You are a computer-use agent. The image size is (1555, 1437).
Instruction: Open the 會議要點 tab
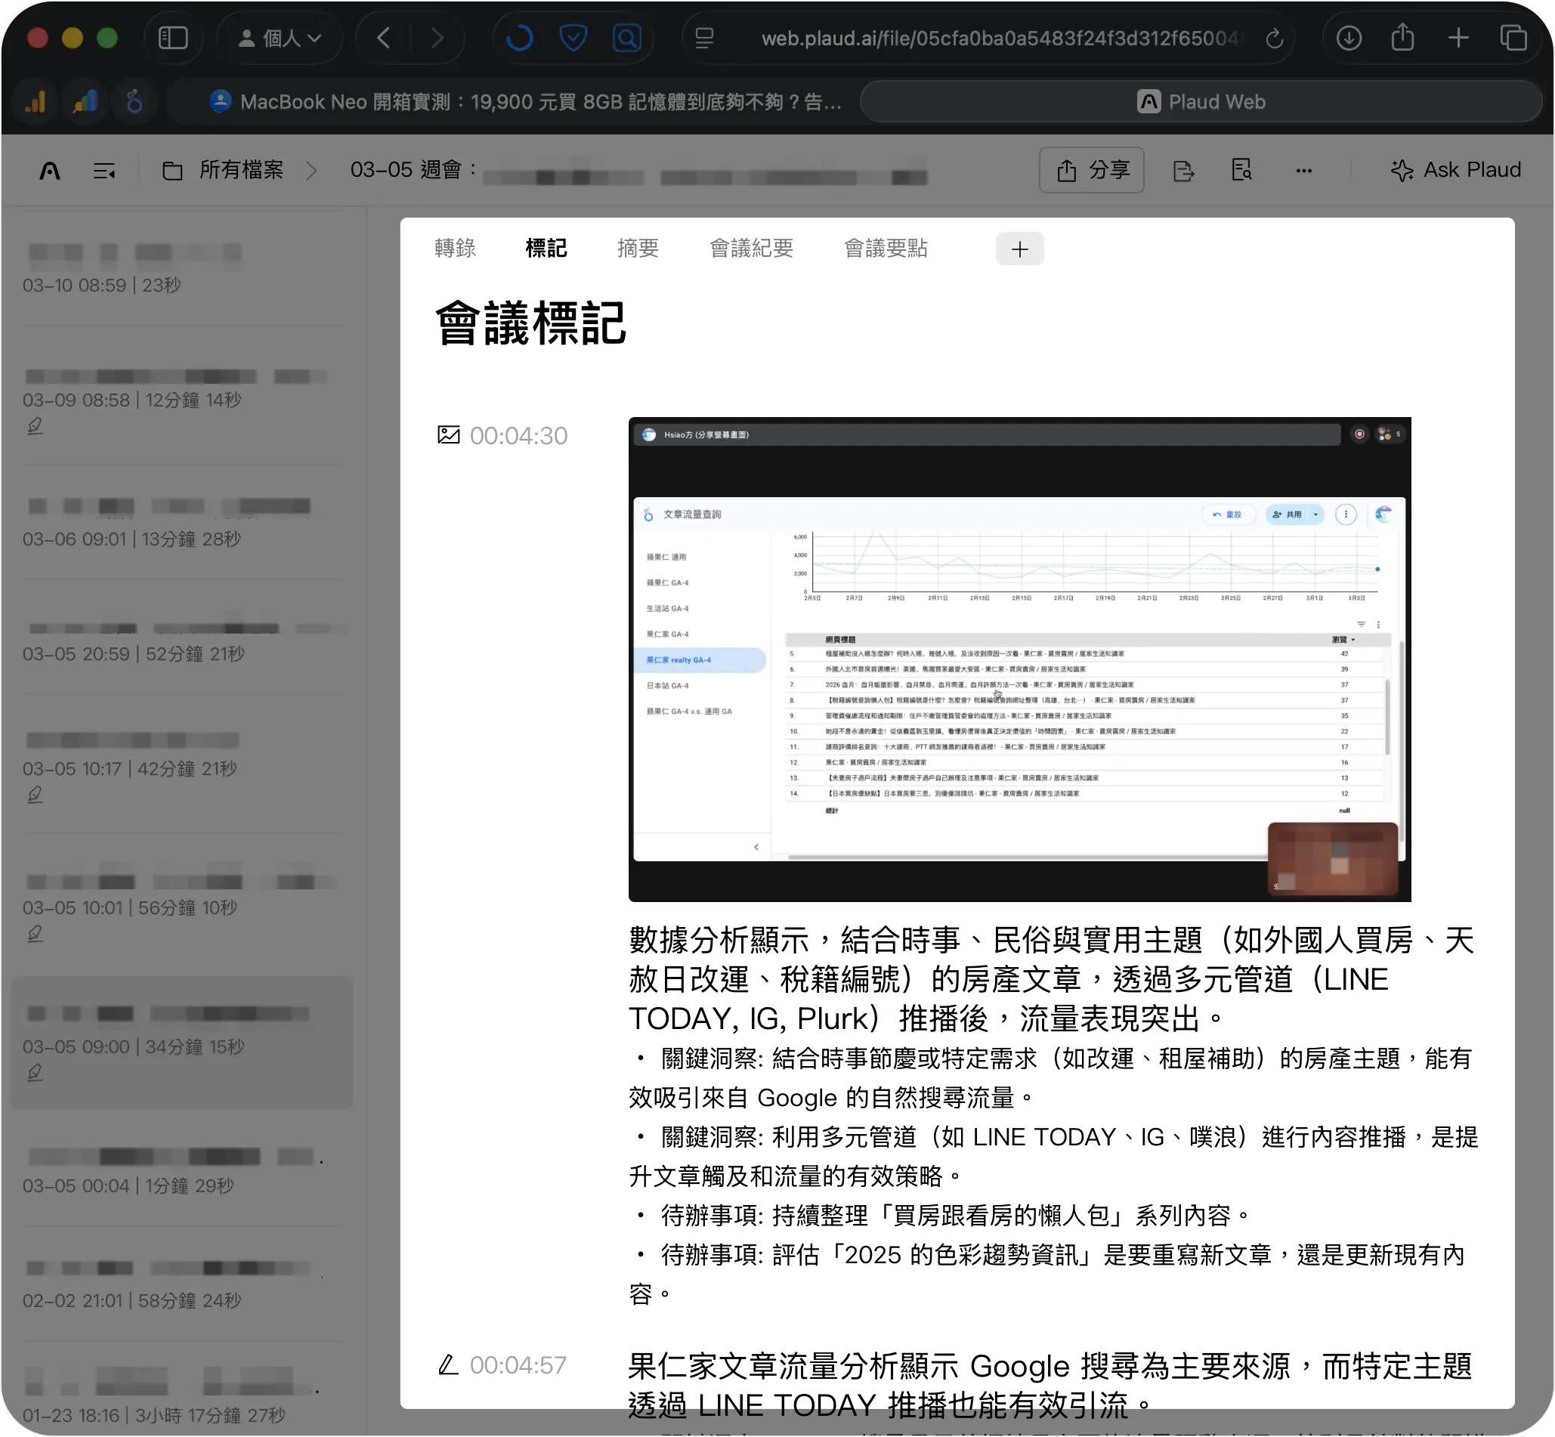click(x=886, y=248)
